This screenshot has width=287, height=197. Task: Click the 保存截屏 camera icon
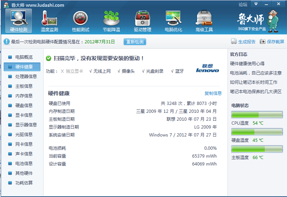[x=263, y=42]
